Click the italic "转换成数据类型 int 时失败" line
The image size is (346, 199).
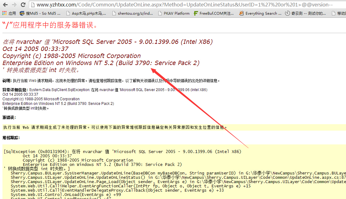click(41, 70)
